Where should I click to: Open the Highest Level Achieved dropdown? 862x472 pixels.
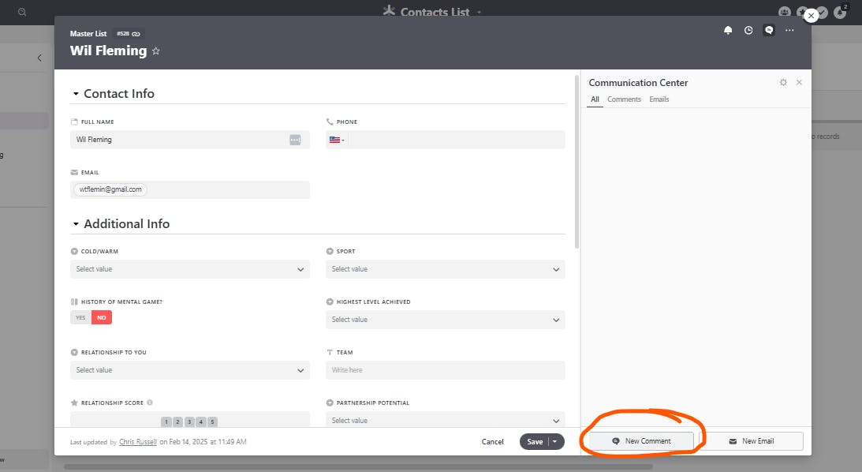[446, 320]
